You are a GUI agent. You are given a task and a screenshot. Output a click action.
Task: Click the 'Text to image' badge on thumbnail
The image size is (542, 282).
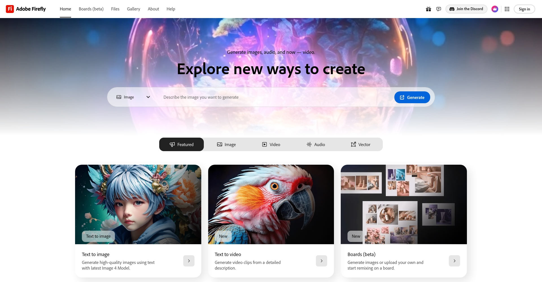coord(98,236)
